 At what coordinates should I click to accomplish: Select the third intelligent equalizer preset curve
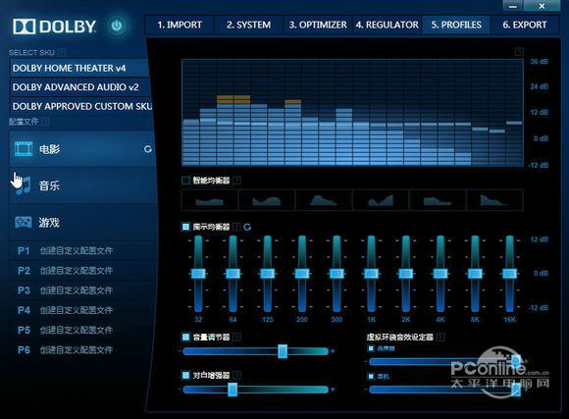[x=324, y=200]
